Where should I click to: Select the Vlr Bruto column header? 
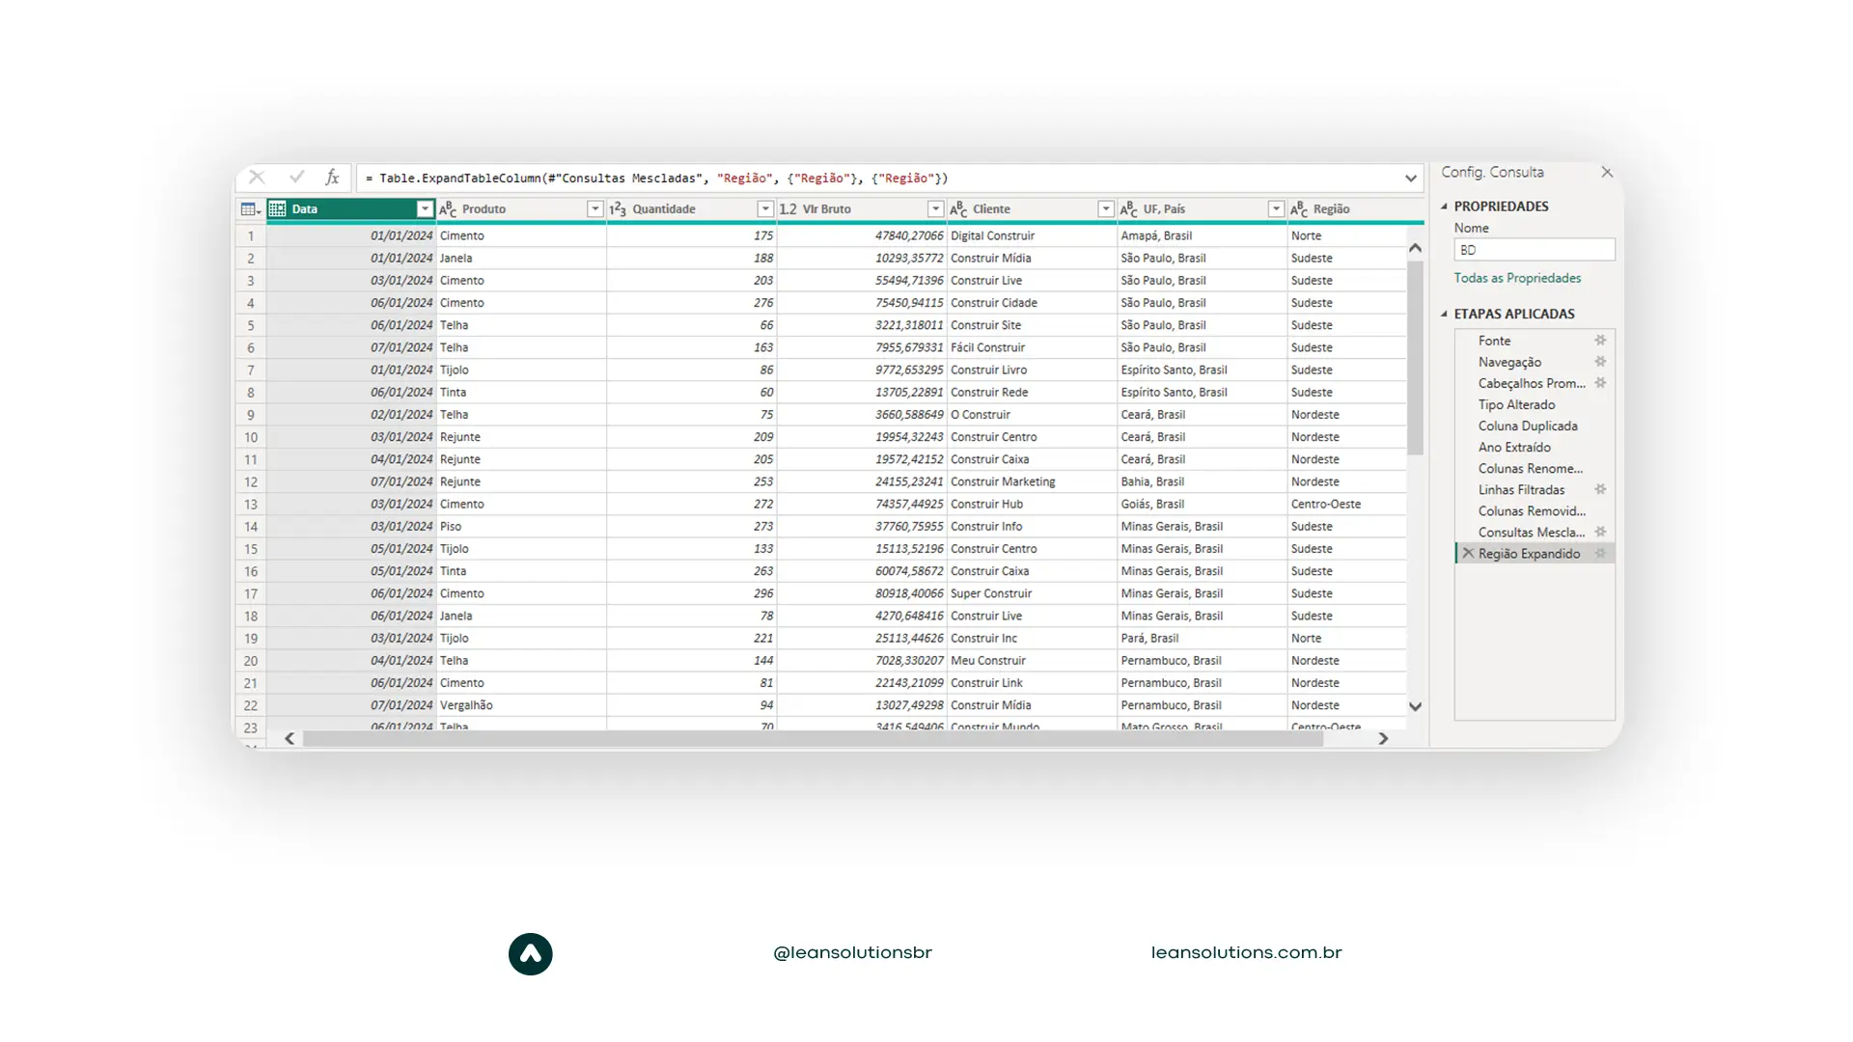coord(862,209)
